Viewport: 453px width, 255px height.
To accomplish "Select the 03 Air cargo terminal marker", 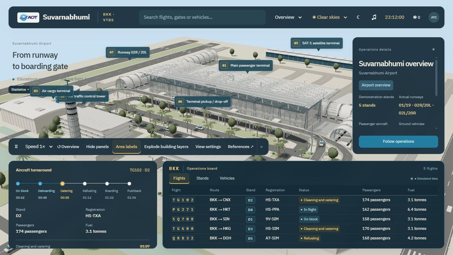I will (x=52, y=91).
